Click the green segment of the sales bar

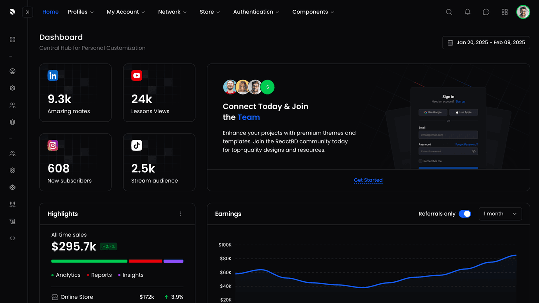(x=89, y=261)
